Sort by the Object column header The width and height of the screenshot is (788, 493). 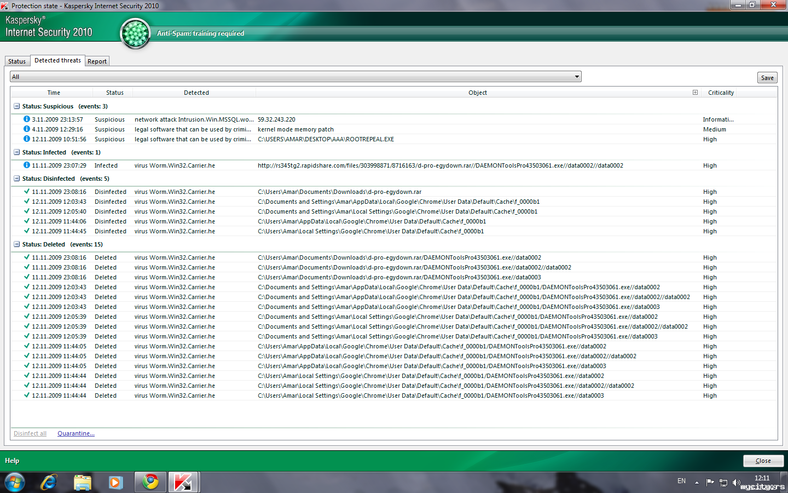click(477, 93)
